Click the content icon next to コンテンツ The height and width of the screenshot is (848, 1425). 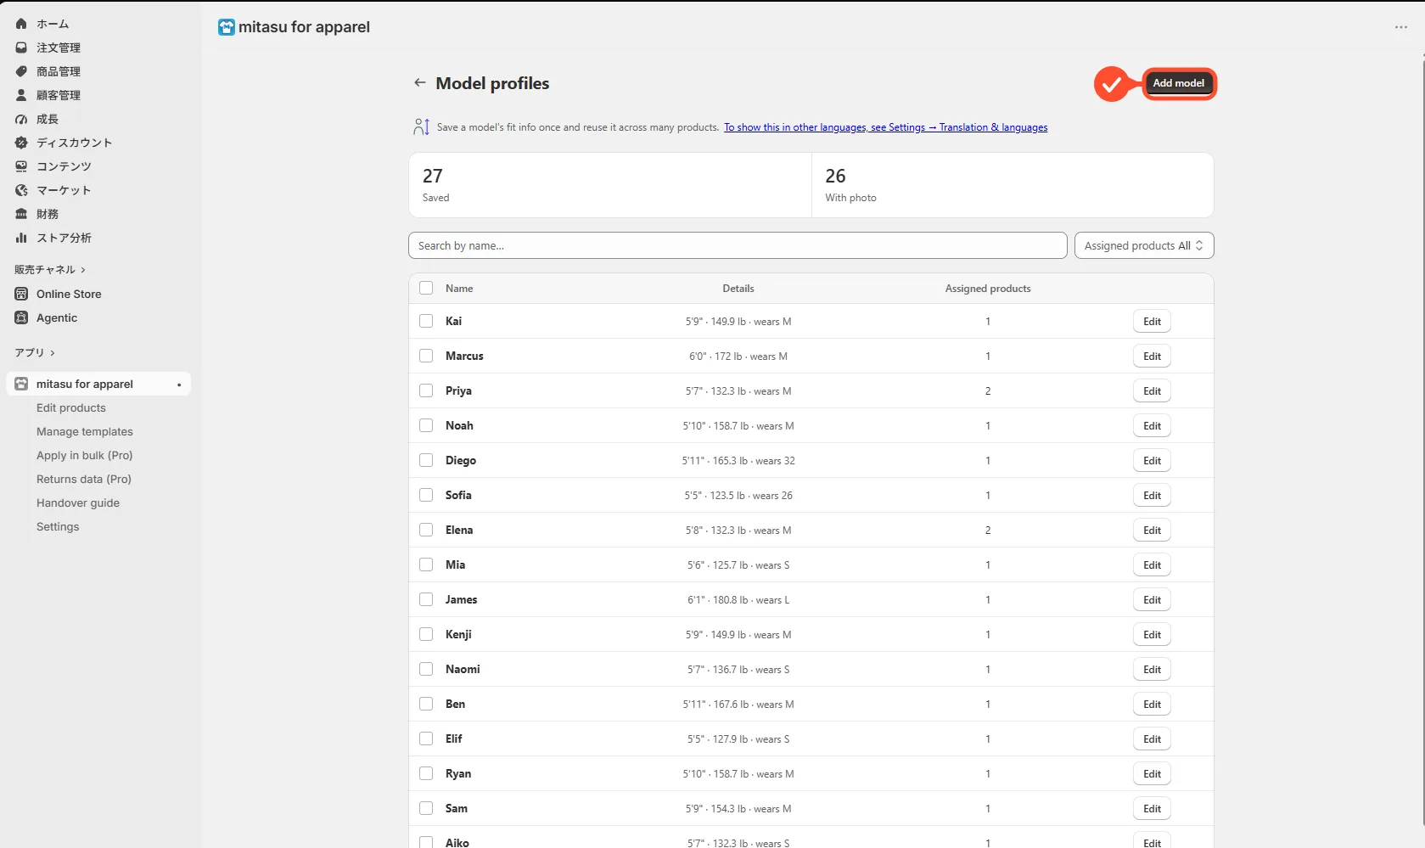point(21,166)
